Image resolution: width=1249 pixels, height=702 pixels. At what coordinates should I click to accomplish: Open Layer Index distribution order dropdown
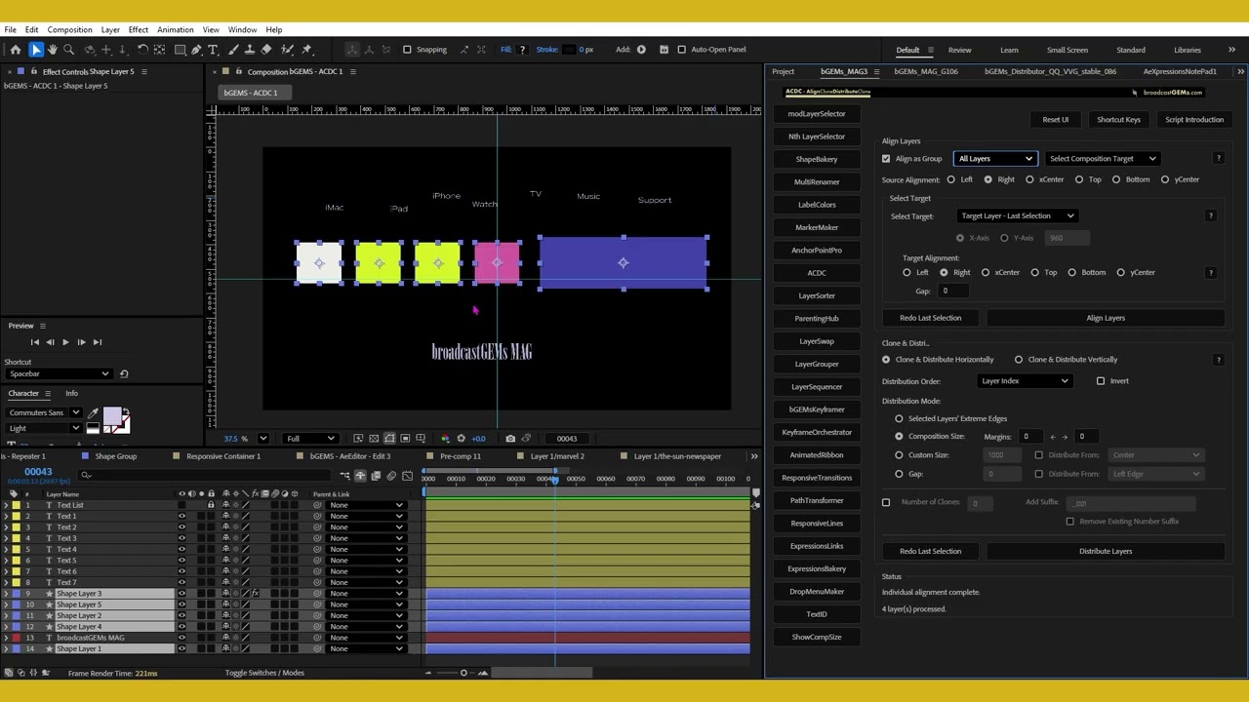pos(1024,381)
